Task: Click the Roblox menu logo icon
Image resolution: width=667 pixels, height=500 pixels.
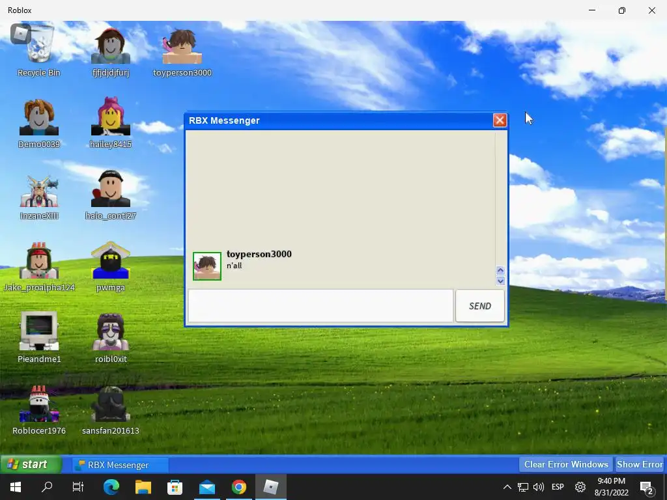Action: point(20,34)
